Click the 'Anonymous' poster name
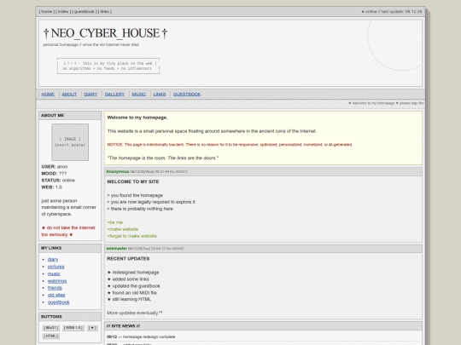Screen dimensions: 461x345 118,171
